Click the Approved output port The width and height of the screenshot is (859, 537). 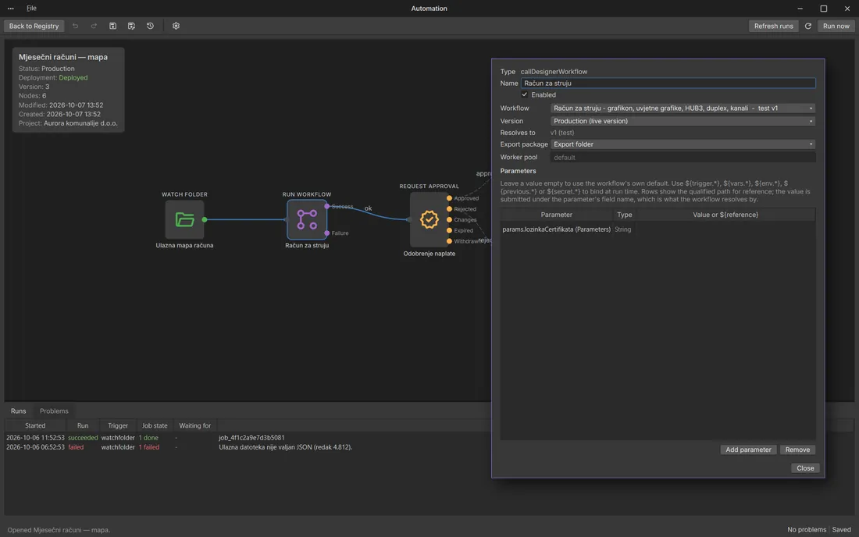[449, 198]
